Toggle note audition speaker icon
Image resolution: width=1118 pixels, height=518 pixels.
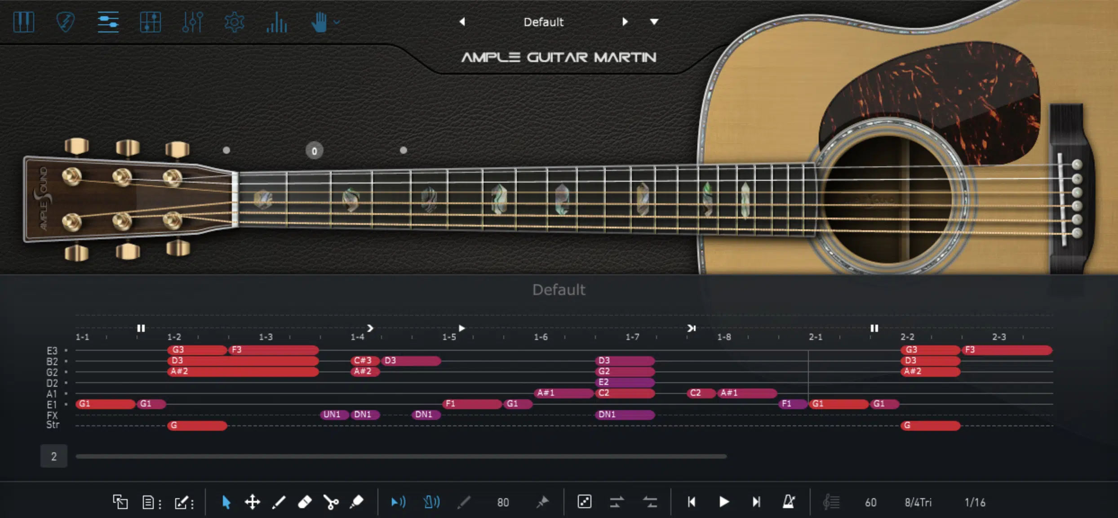[398, 502]
